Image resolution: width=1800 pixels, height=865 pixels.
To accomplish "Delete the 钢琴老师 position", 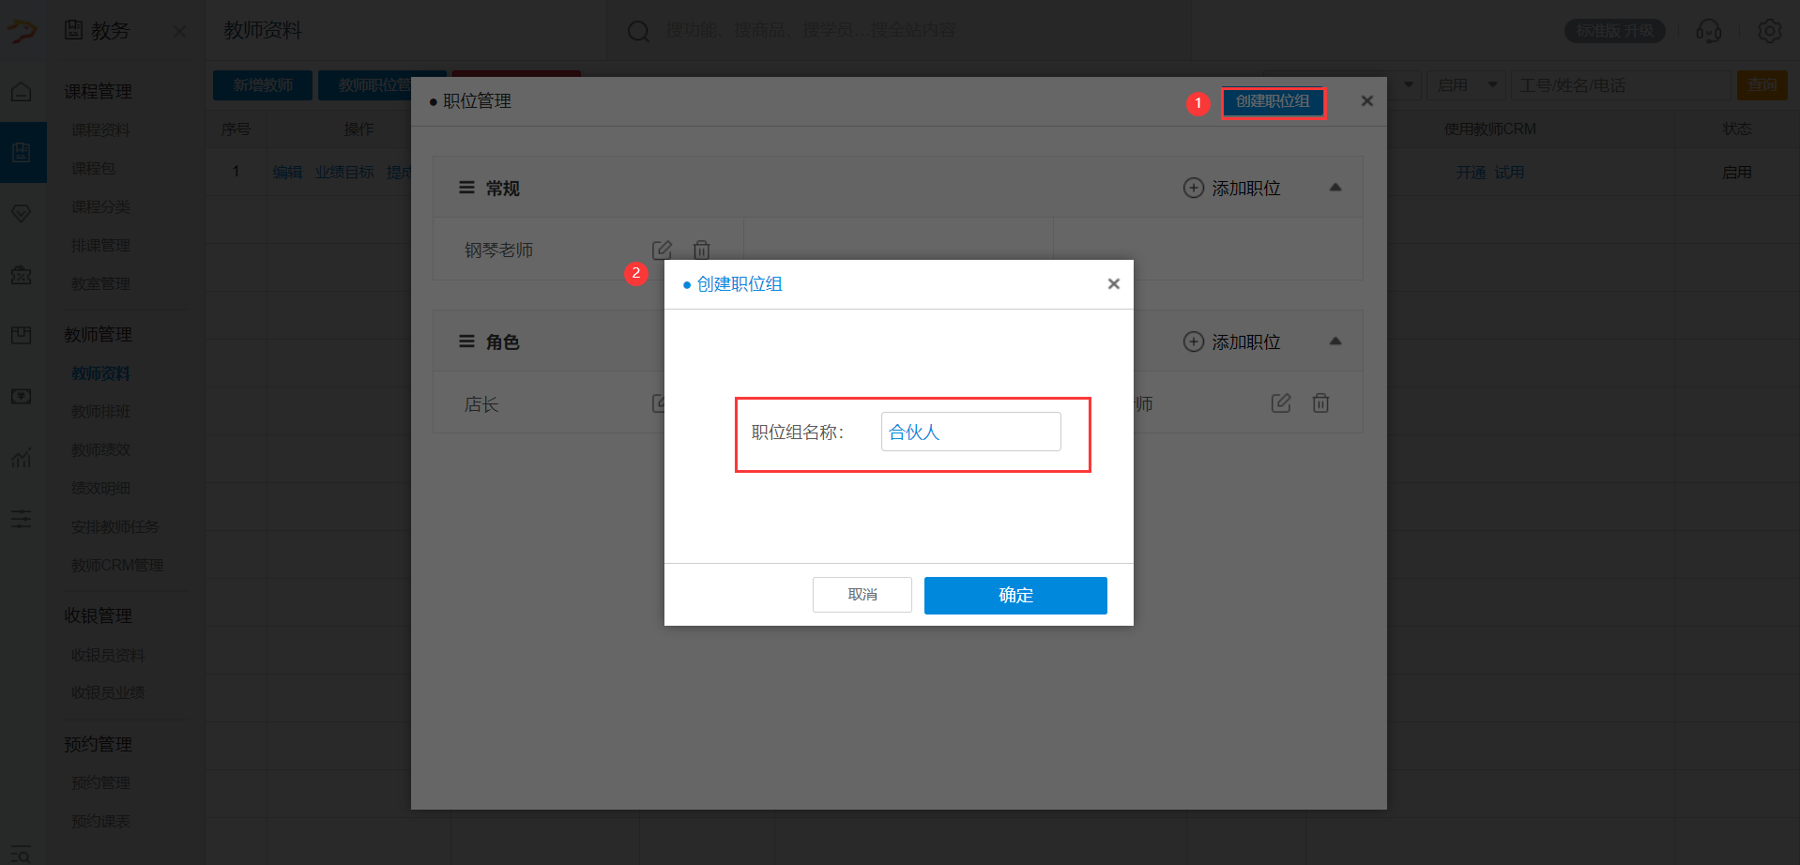I will (x=701, y=250).
